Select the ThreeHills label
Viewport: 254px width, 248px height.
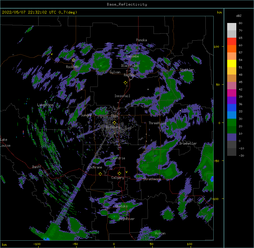click(157, 123)
